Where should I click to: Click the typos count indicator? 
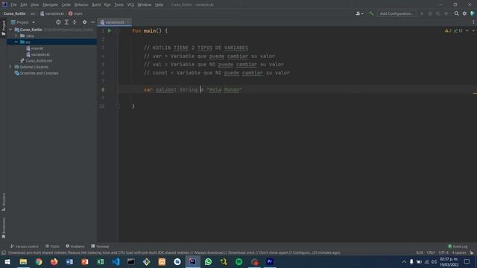(x=458, y=31)
